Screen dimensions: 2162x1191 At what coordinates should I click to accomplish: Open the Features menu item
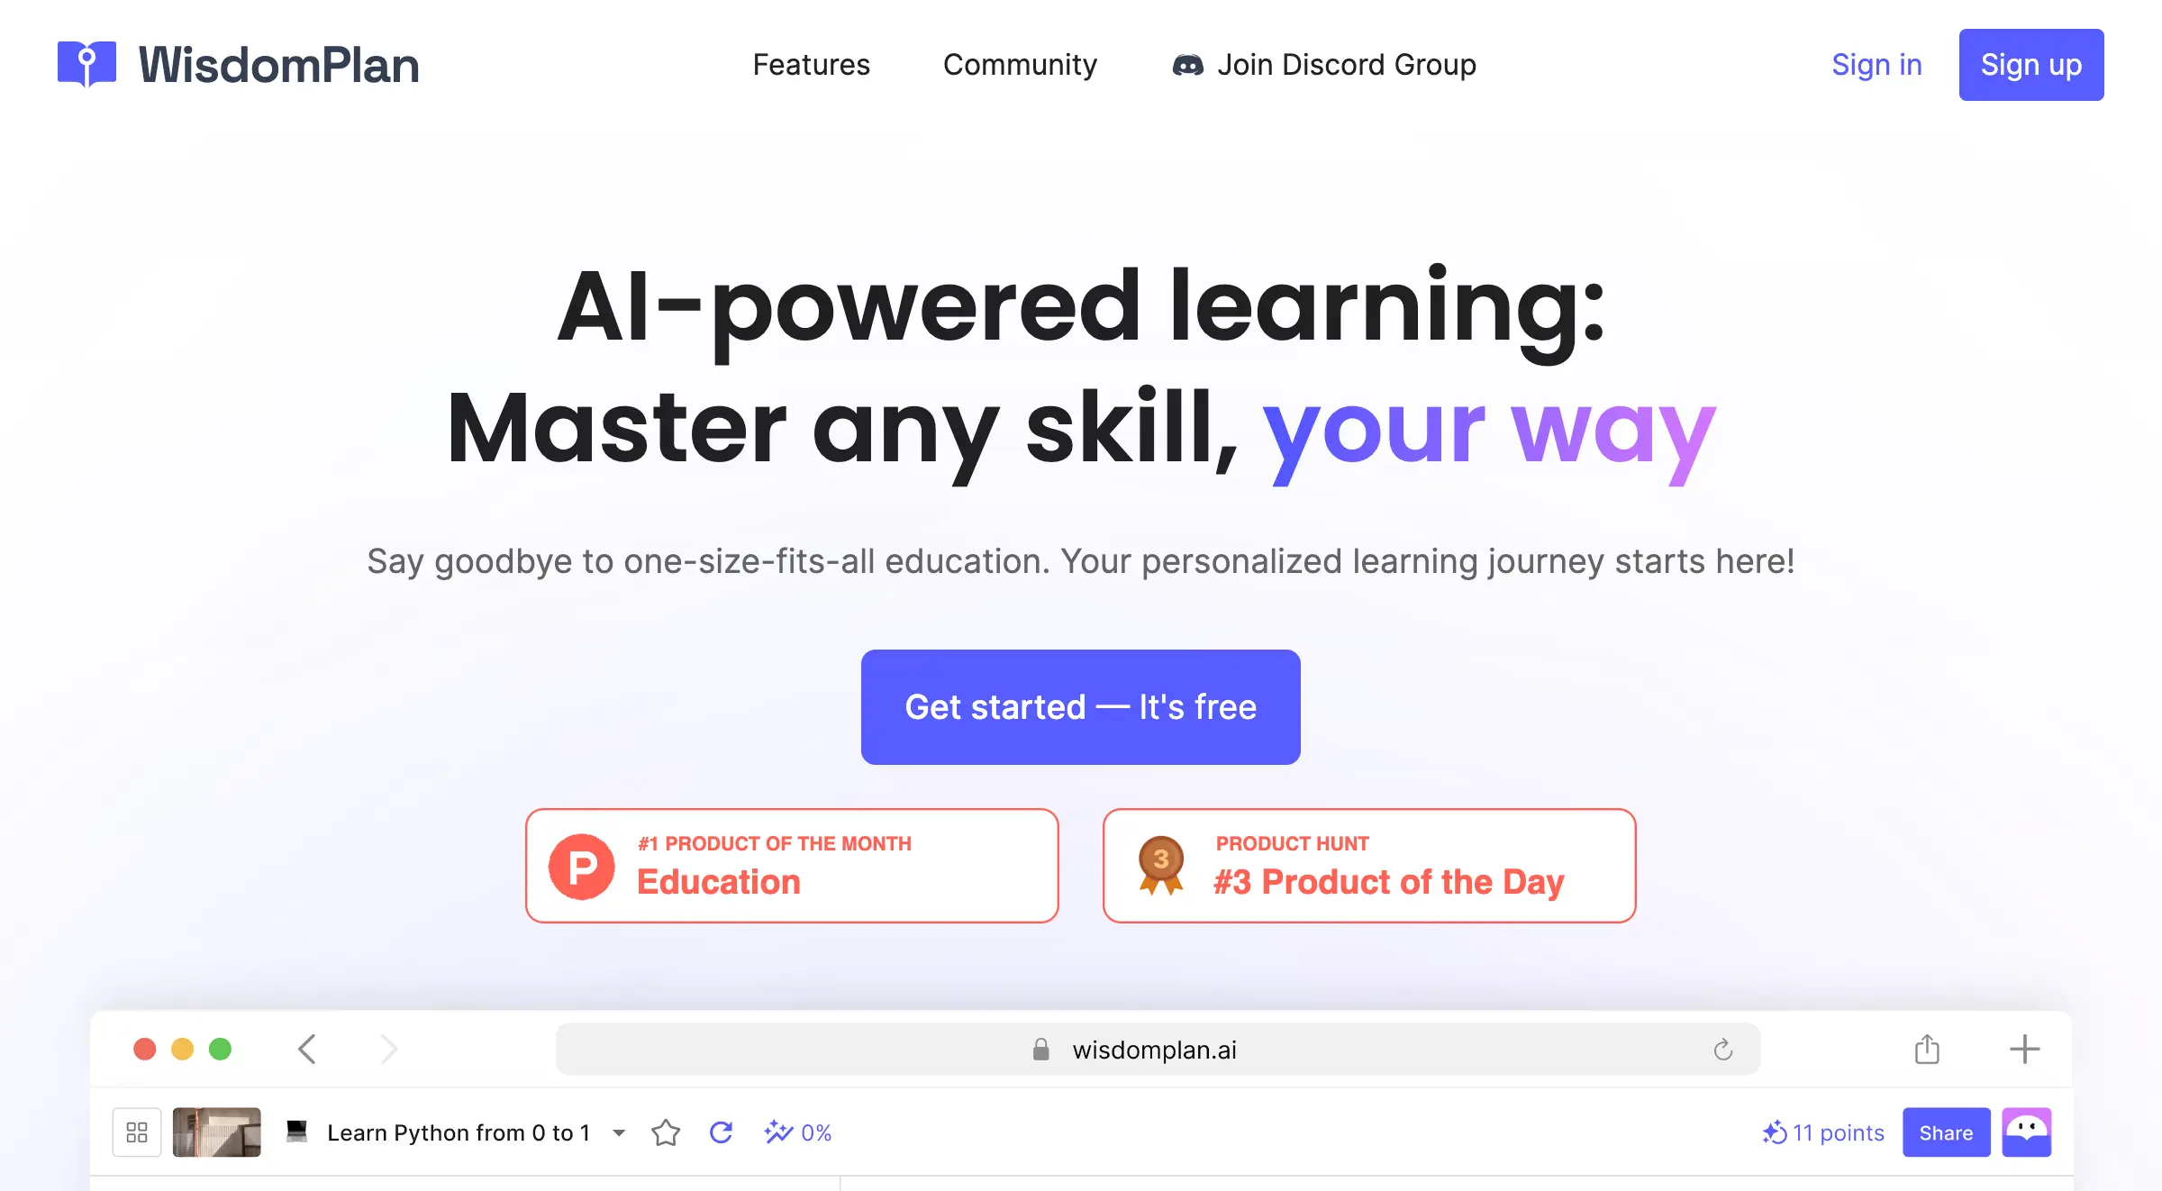pyautogui.click(x=809, y=65)
